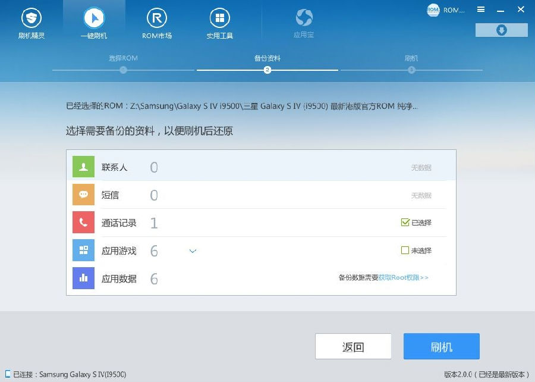Click the 已连接 Samsung Galaxy S IV status
Viewport: 535px width, 382px height.
coord(70,374)
